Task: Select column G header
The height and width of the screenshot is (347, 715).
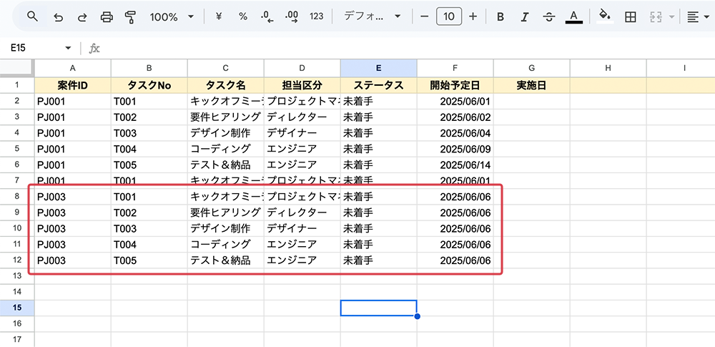Action: [x=532, y=68]
